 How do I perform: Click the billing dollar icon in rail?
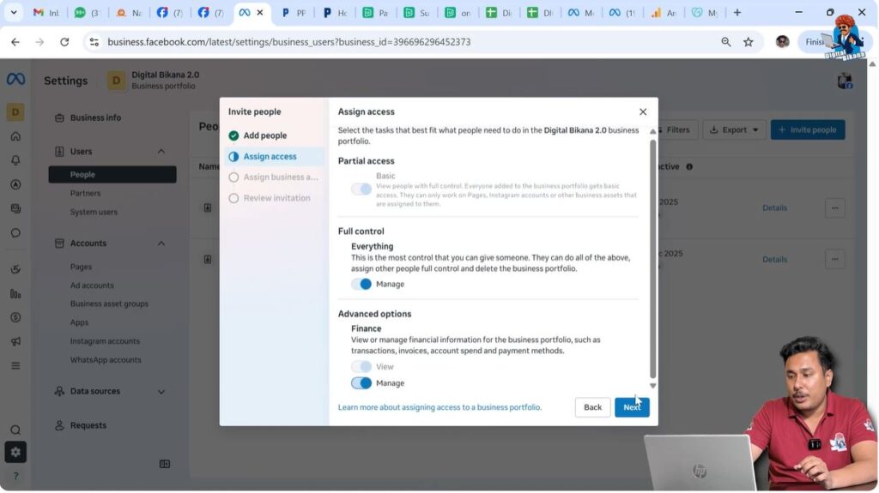[x=15, y=317]
